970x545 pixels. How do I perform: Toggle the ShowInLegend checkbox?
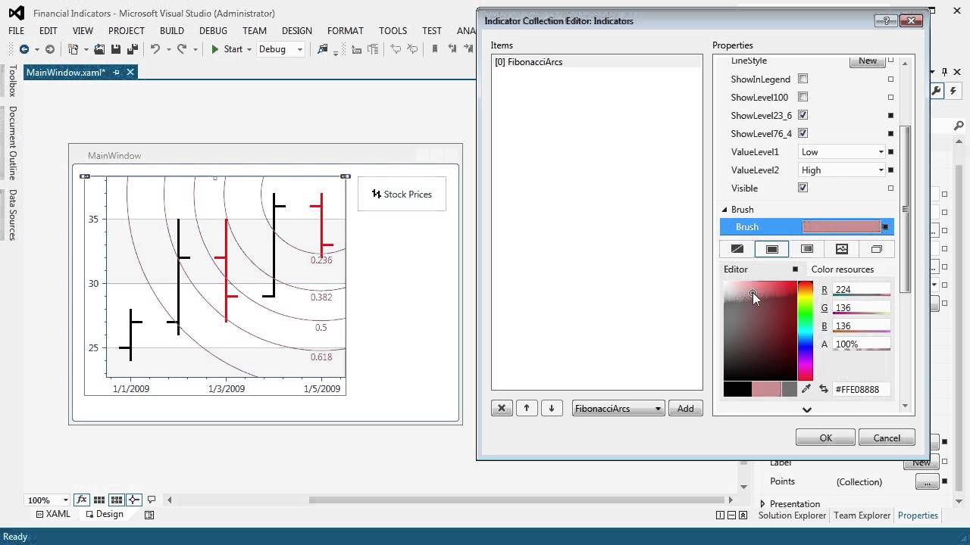(803, 79)
